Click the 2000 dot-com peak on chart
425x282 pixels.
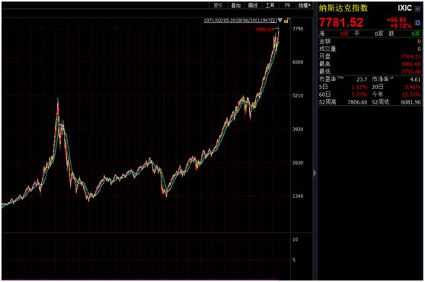coord(58,100)
